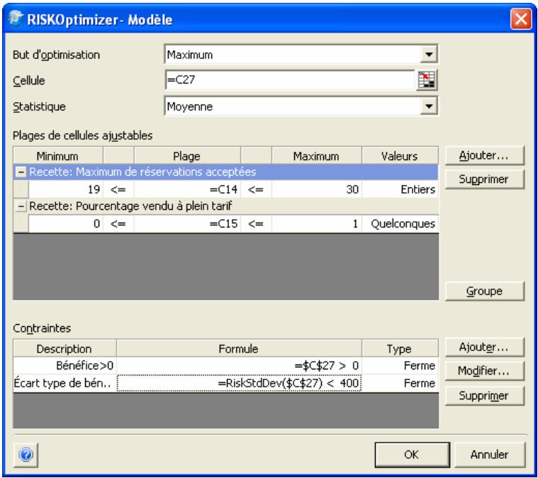Image resolution: width=538 pixels, height=478 pixels.
Task: Click the Entiers values cell
Action: coord(400,189)
